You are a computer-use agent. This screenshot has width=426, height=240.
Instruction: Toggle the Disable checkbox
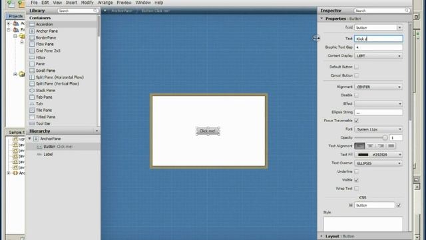[357, 95]
